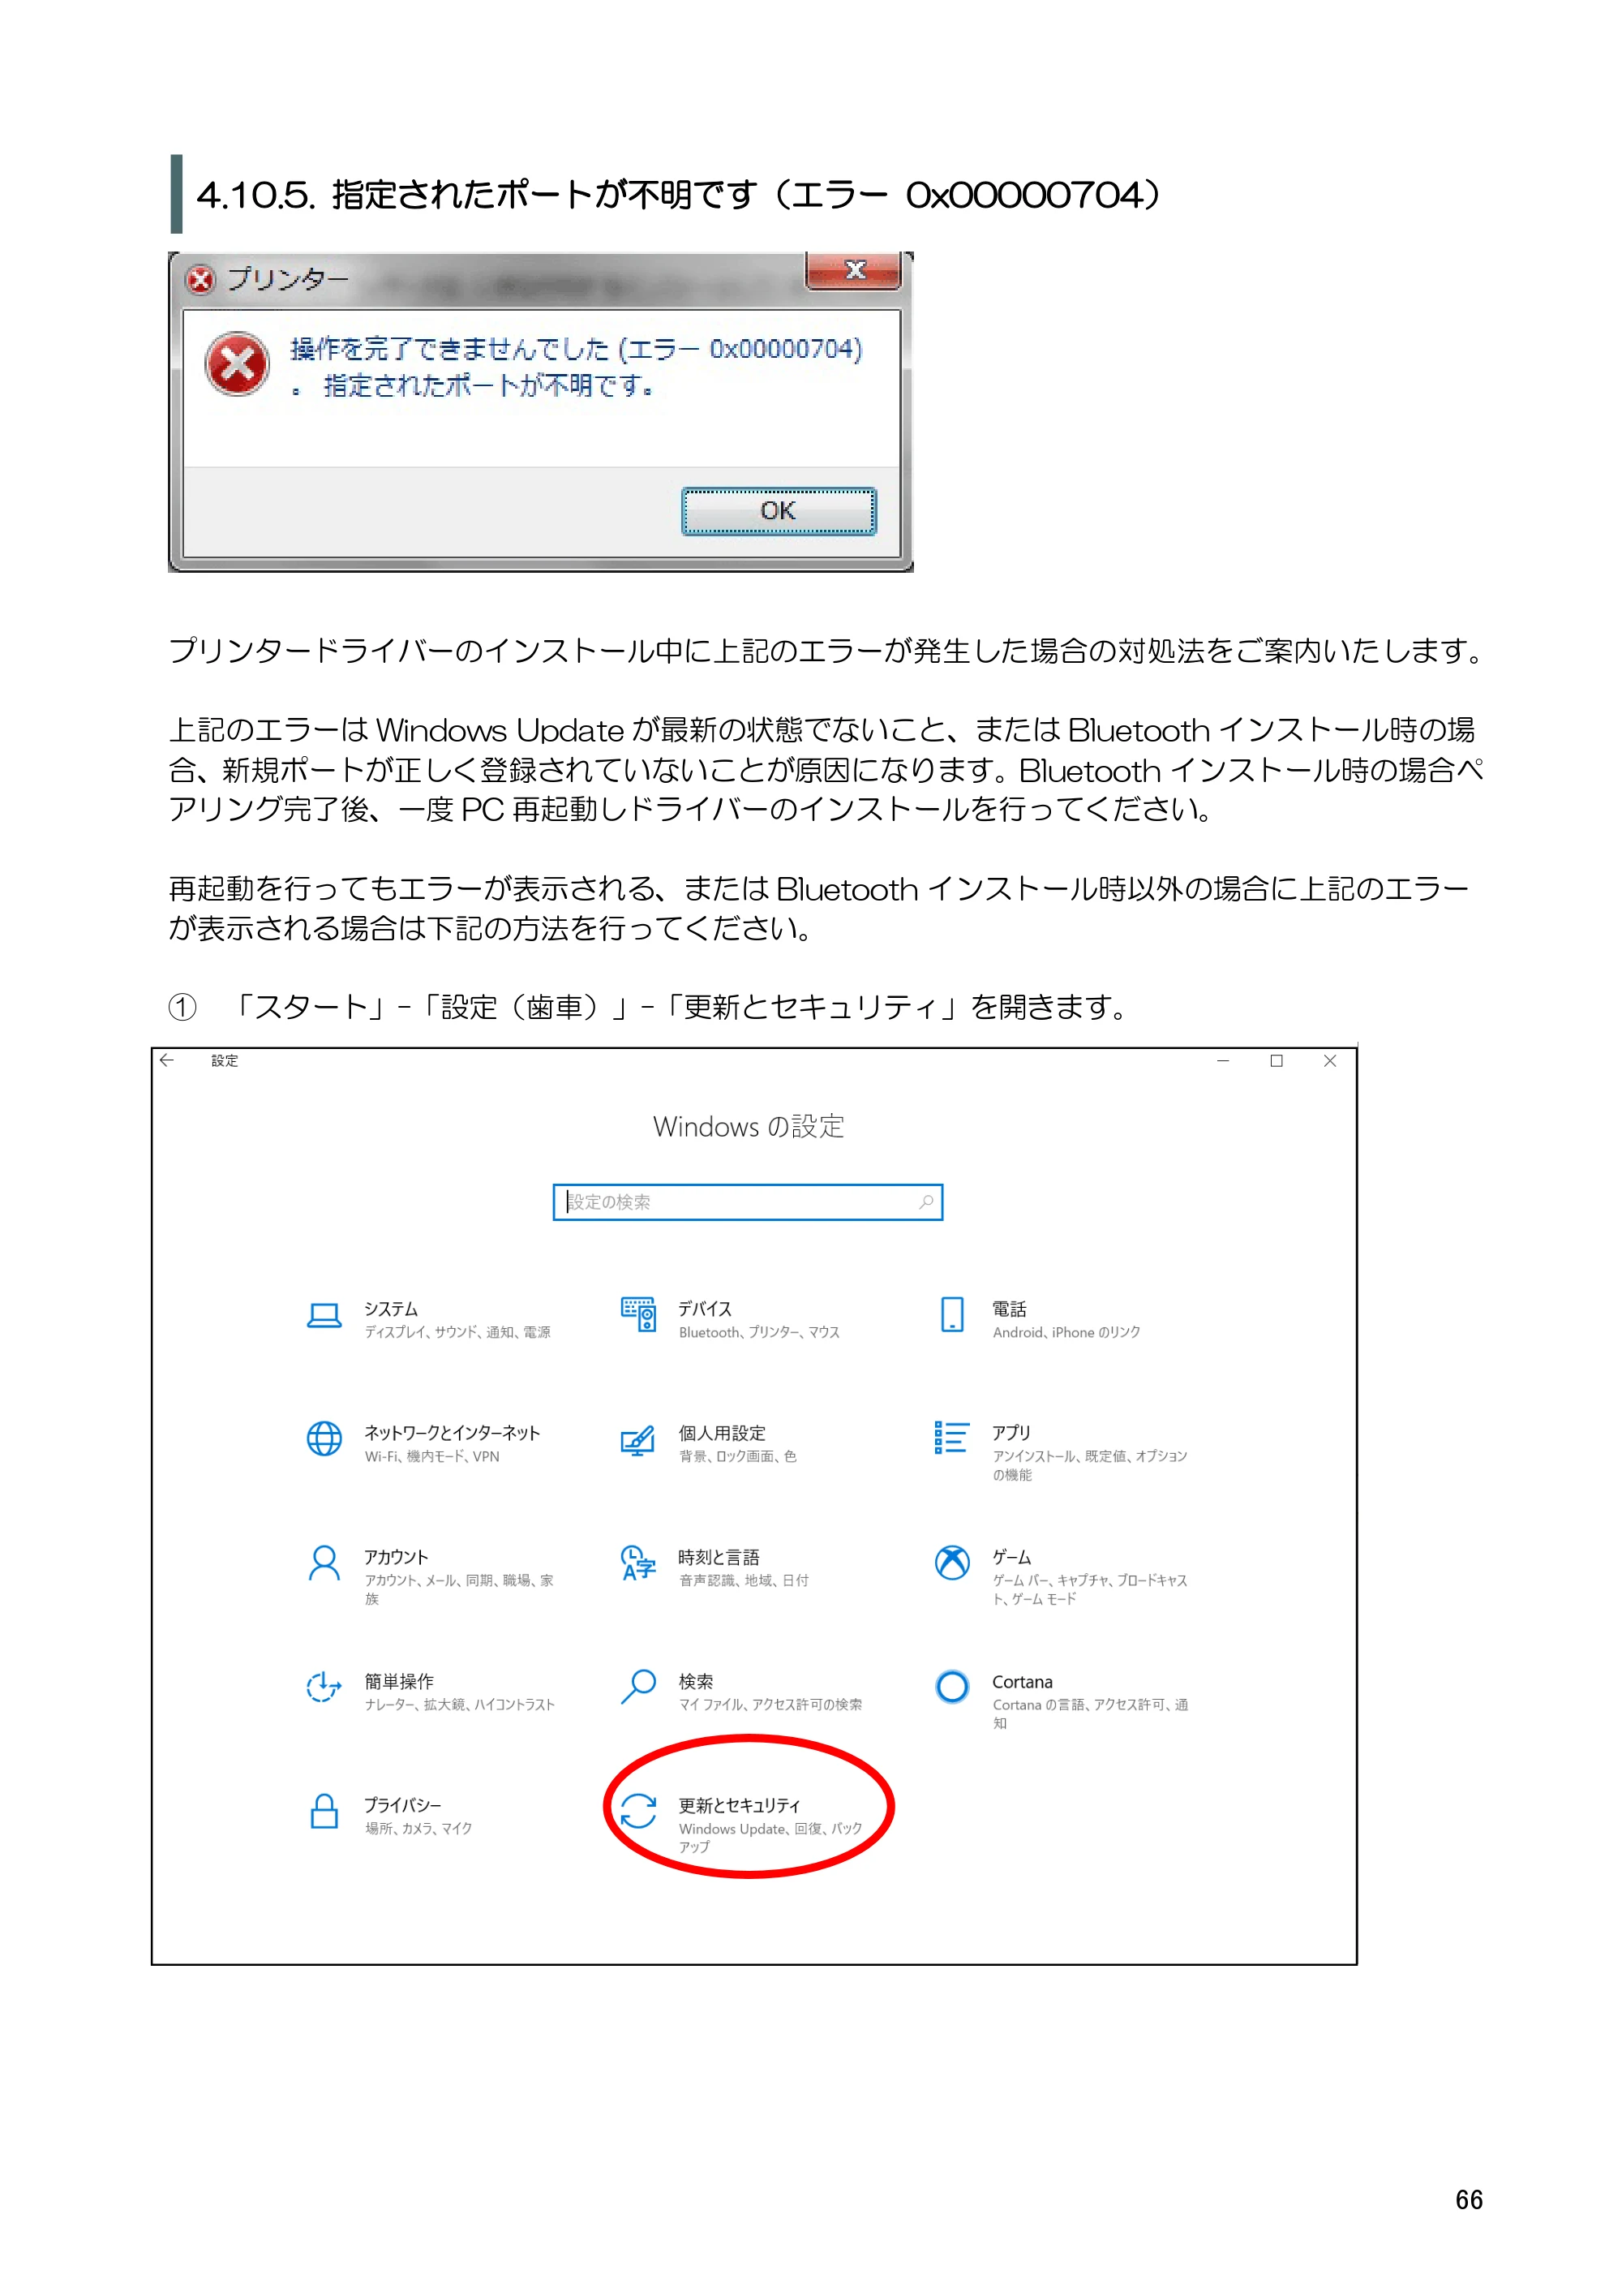
Task: Click the text ナレーター、拡大鏡、ハイコントラスト
Action: tap(460, 1705)
